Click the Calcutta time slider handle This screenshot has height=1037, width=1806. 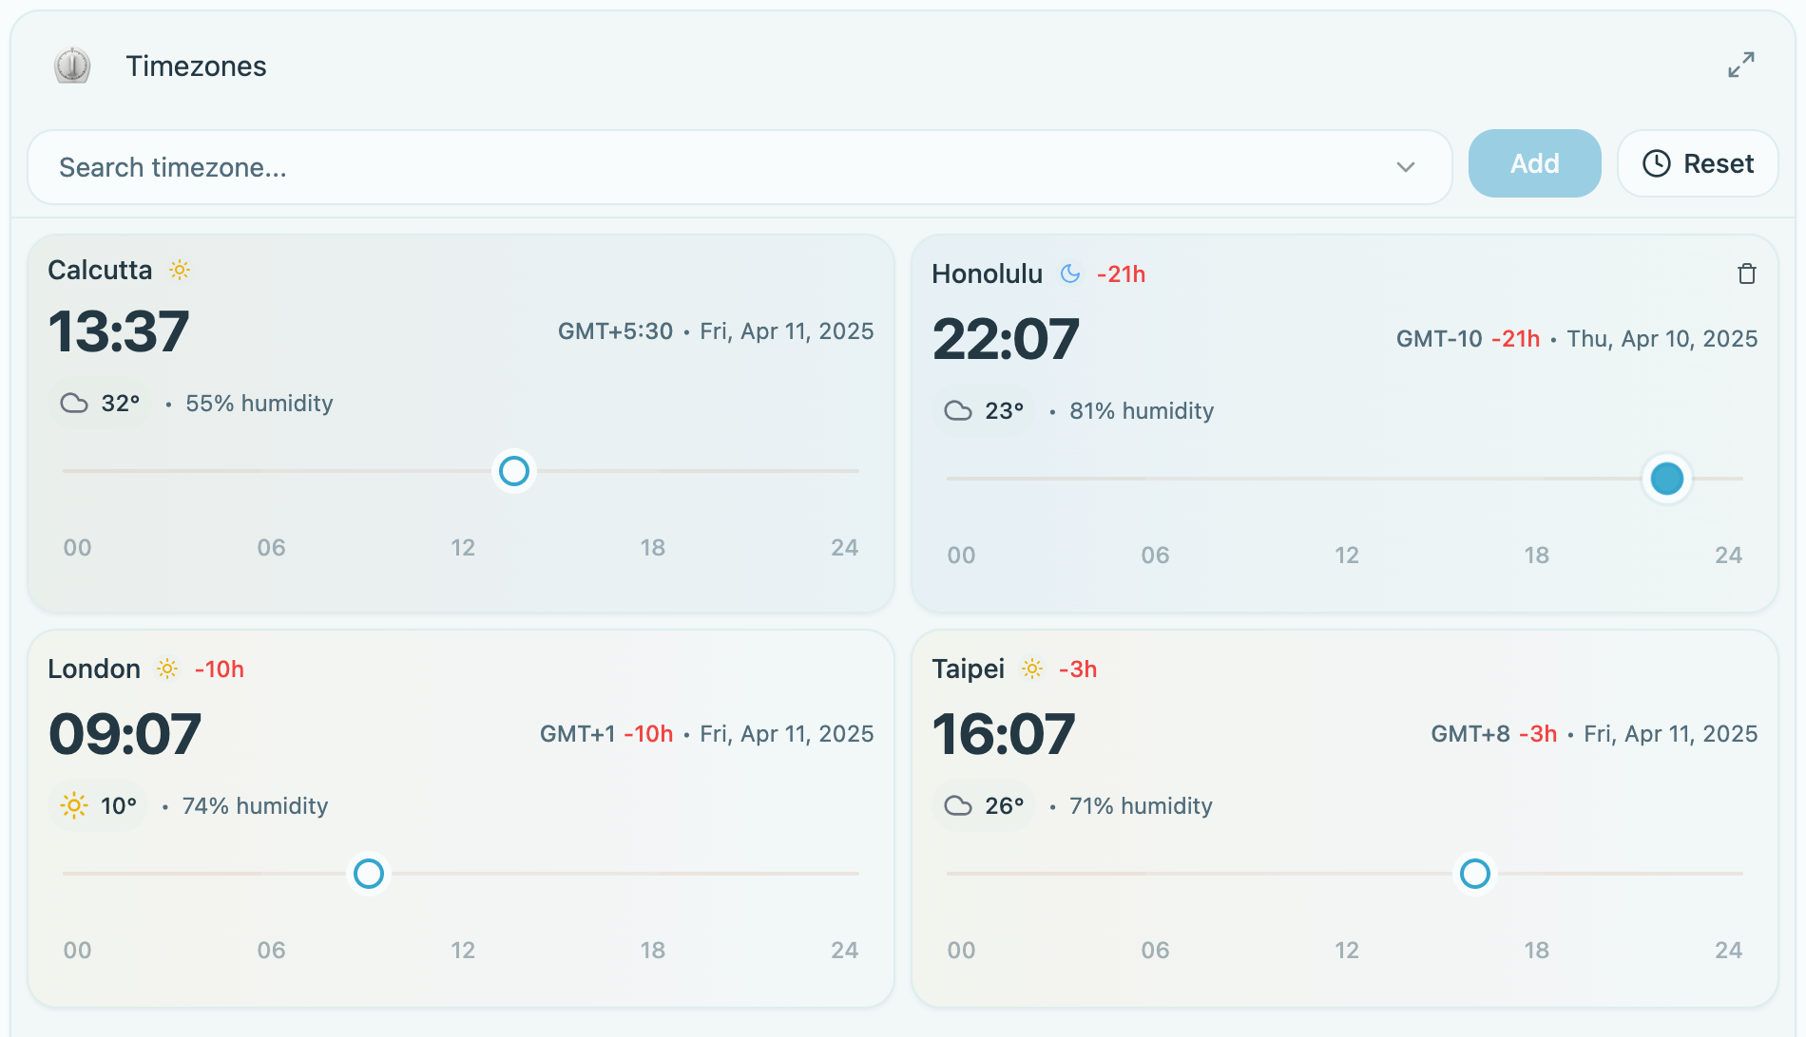click(x=513, y=471)
